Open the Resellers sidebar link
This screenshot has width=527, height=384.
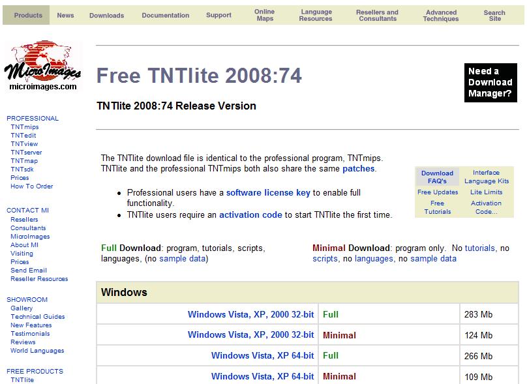pos(24,219)
